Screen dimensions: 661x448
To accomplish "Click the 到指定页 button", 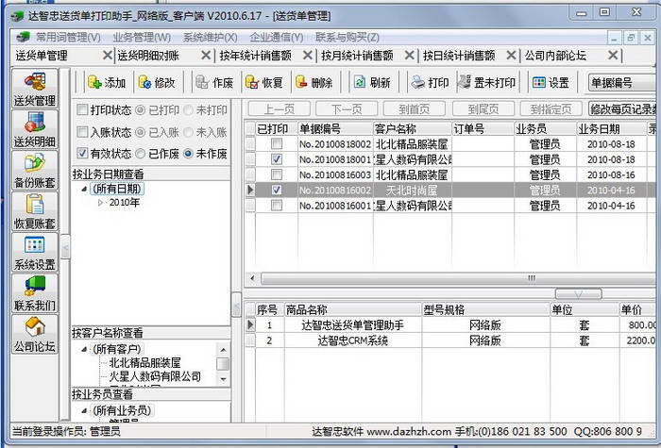I will tap(551, 109).
